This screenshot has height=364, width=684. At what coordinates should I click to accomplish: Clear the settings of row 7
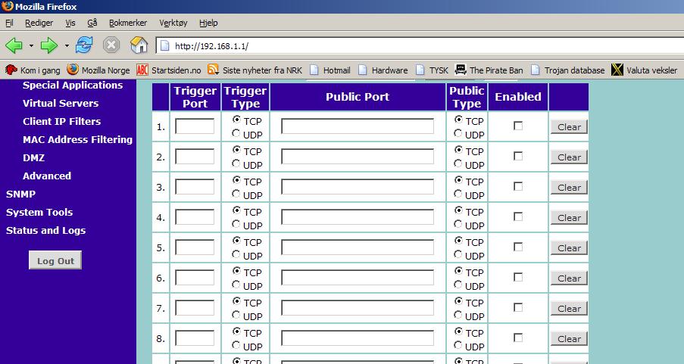coord(569,309)
